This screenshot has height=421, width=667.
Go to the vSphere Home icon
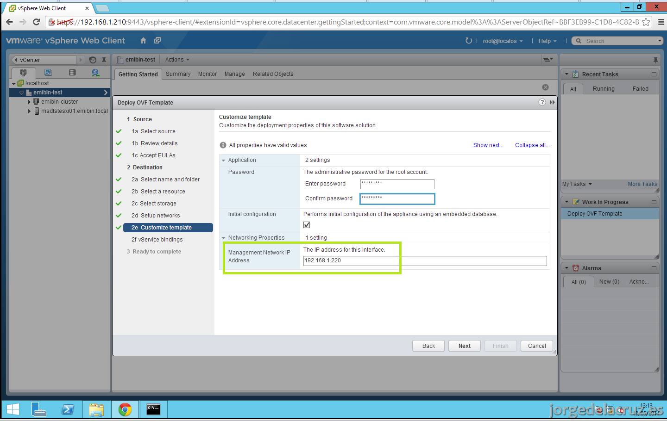(143, 41)
